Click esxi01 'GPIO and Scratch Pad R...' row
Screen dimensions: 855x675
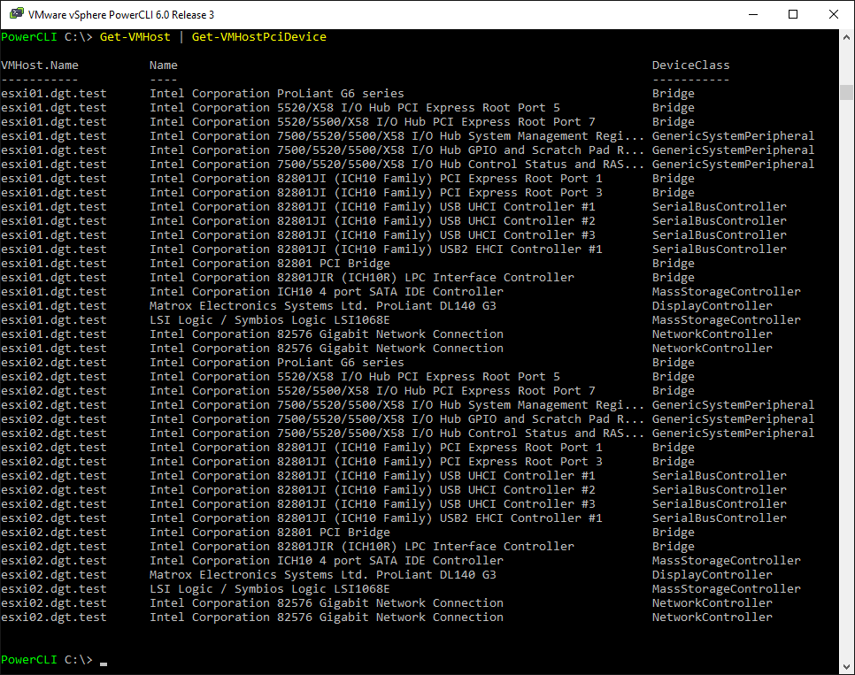[407, 150]
